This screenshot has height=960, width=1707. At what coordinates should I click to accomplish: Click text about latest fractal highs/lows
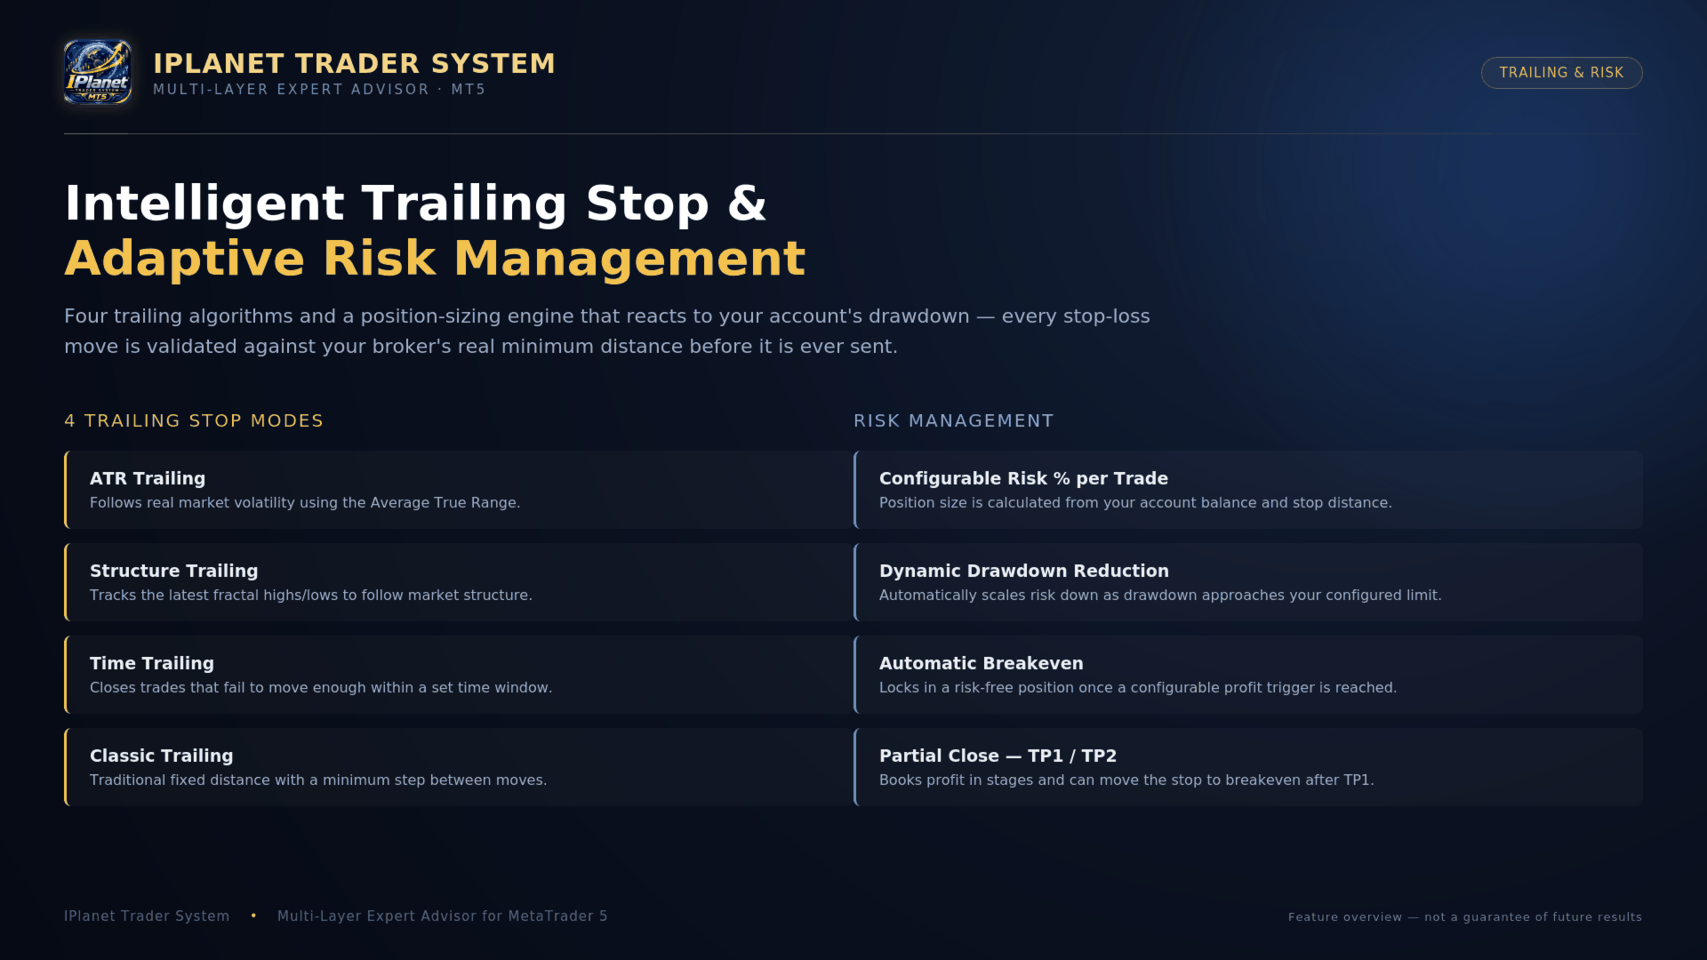(311, 596)
